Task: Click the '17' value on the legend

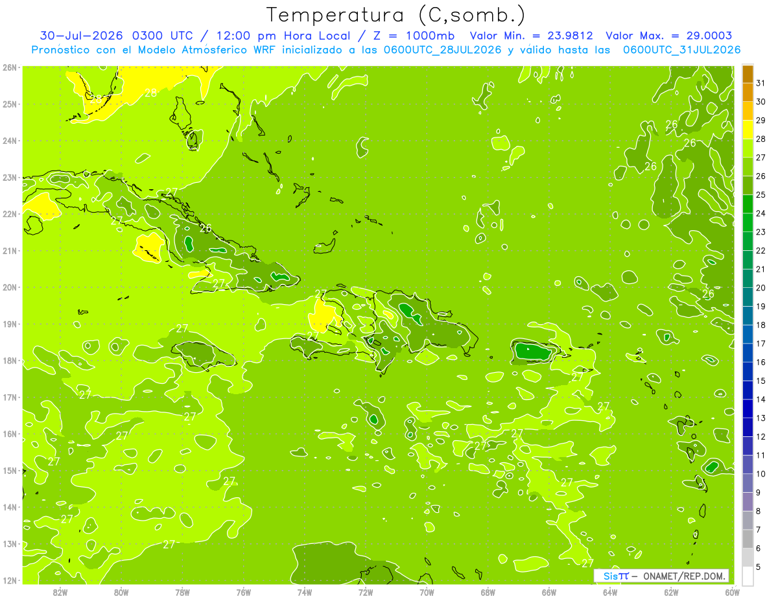Action: (x=761, y=344)
